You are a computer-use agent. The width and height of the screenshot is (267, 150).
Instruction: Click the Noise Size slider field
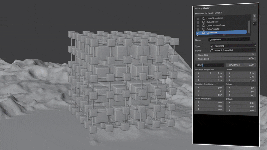(226, 55)
